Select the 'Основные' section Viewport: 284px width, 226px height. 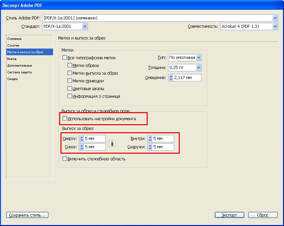point(30,39)
